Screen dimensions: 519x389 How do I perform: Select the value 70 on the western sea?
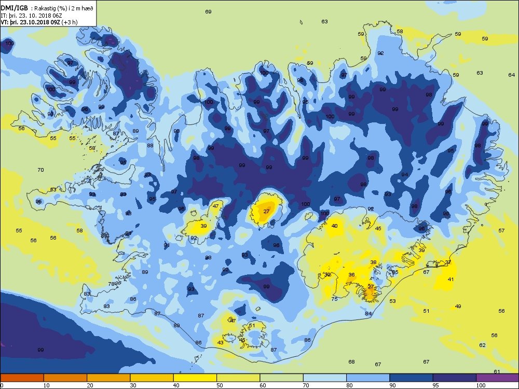40,170
